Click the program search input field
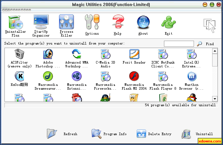This screenshot has width=223, height=145. pos(179,44)
